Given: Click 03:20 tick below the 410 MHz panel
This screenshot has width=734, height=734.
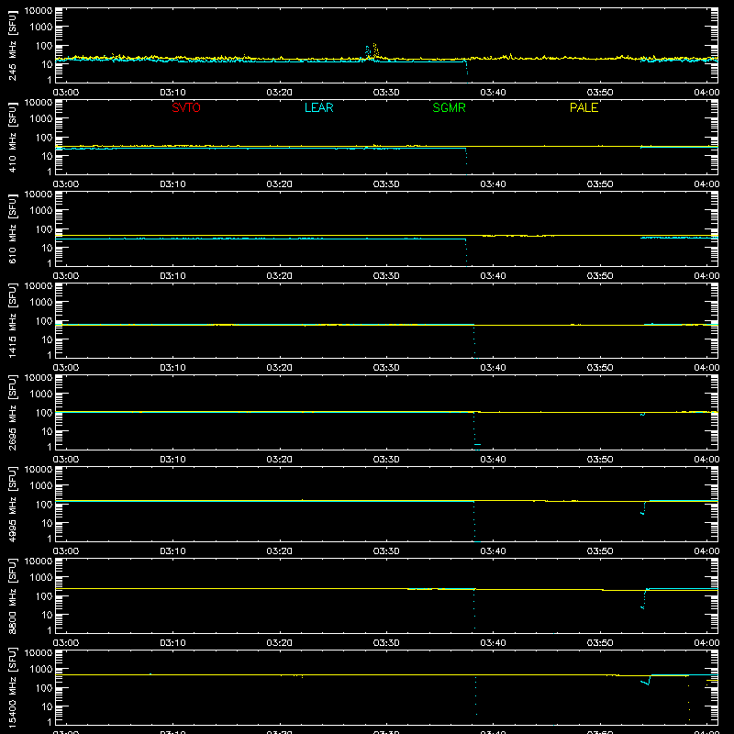Looking at the screenshot, I should tap(280, 184).
